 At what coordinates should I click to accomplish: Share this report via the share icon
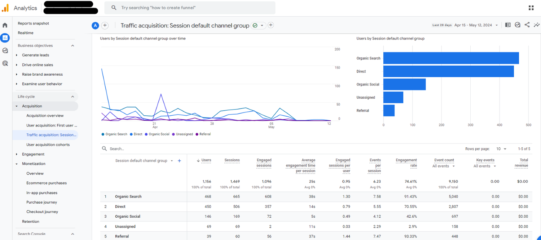[x=527, y=25]
